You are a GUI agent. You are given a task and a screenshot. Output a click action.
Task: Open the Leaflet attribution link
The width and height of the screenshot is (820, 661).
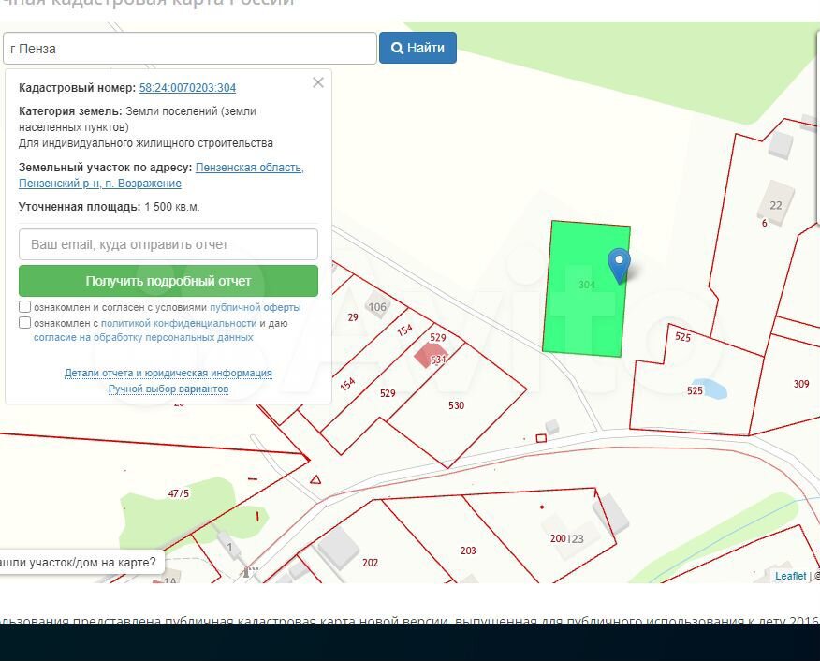(790, 576)
